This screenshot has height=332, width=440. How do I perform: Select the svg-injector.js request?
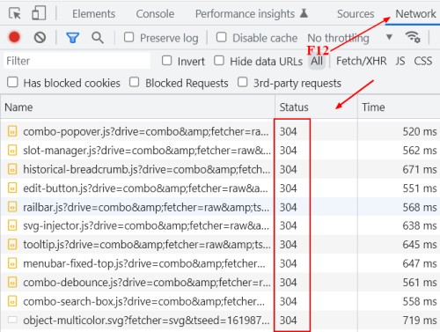tap(220, 225)
